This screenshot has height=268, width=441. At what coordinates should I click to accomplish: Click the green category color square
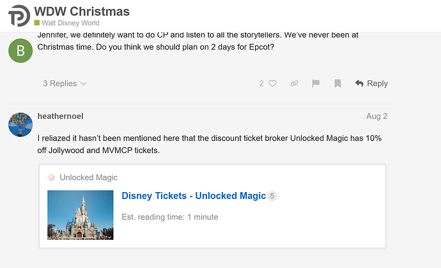pos(36,24)
